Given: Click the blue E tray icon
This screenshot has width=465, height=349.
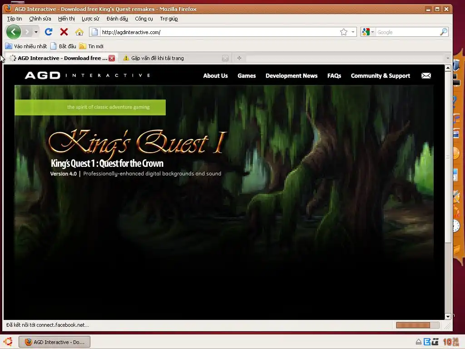Looking at the screenshot, I should point(427,342).
